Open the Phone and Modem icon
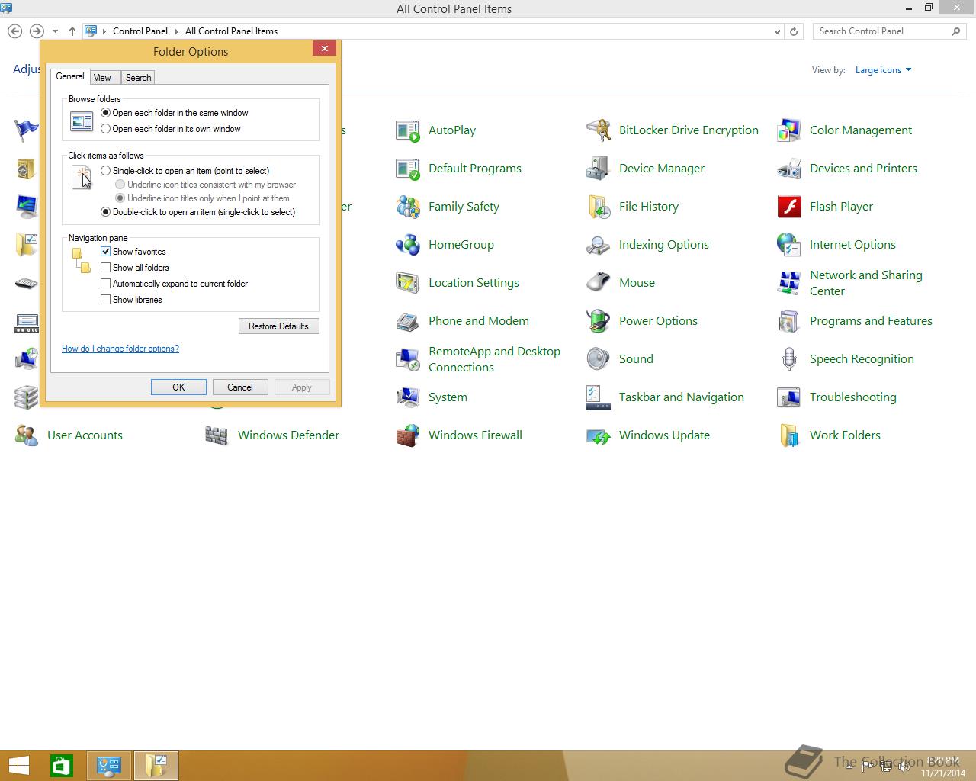 (x=408, y=321)
